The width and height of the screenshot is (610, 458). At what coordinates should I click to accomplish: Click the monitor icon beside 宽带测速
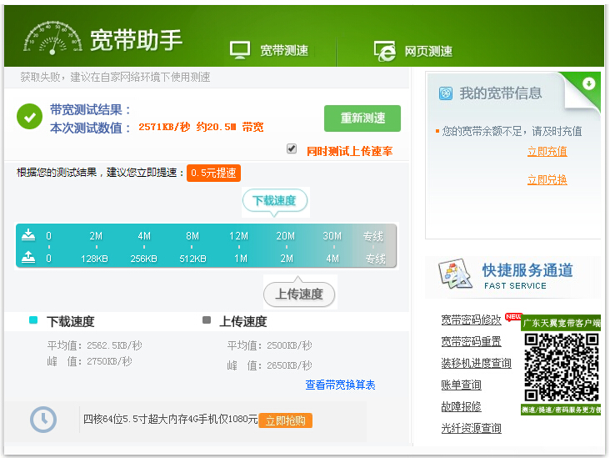(240, 50)
